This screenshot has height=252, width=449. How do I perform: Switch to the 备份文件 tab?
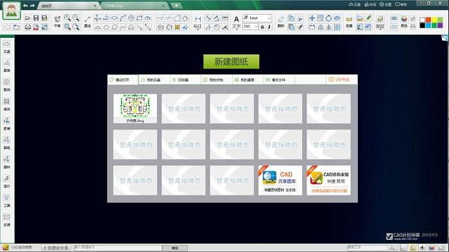[x=278, y=80]
